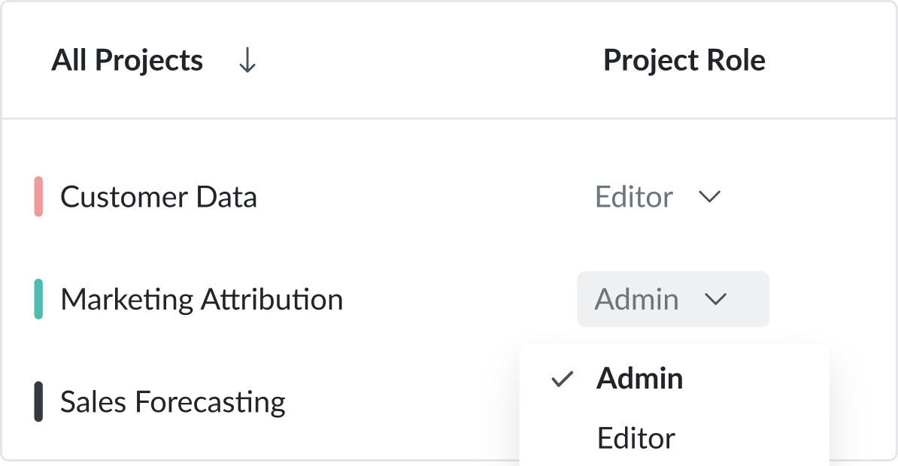Screen dimensions: 898x466
Task: Click the Project Role column header
Action: (684, 61)
